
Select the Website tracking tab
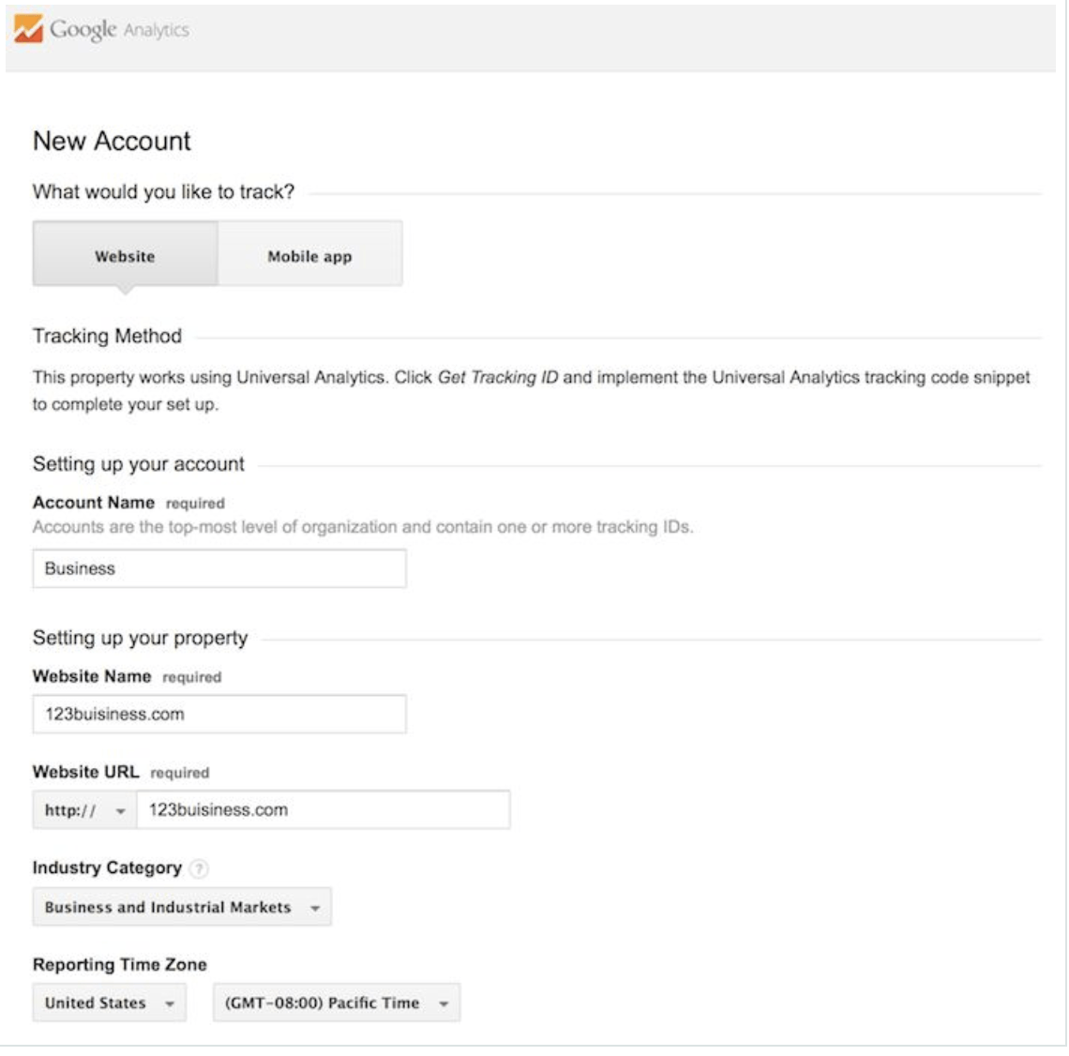tap(125, 256)
